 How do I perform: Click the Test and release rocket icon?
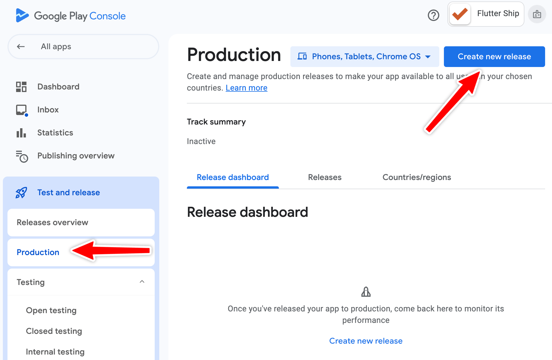pos(21,193)
